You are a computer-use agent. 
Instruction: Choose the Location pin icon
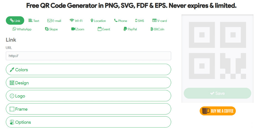pyautogui.click(x=92, y=20)
